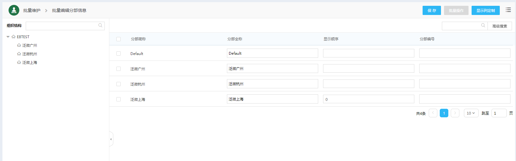Select 泛微广州 in the organization tree

point(29,45)
